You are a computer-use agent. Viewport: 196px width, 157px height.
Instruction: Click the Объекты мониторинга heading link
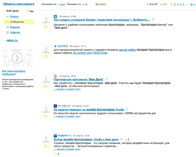click(x=19, y=4)
